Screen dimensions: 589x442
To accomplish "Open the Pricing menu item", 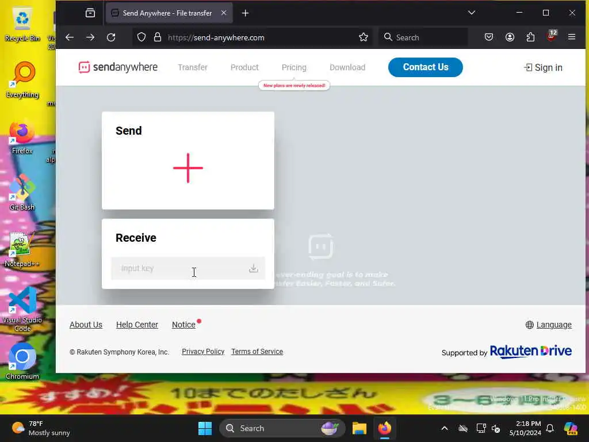I will 294,67.
